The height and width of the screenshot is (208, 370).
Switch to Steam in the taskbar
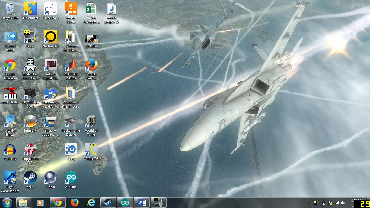coord(108,203)
